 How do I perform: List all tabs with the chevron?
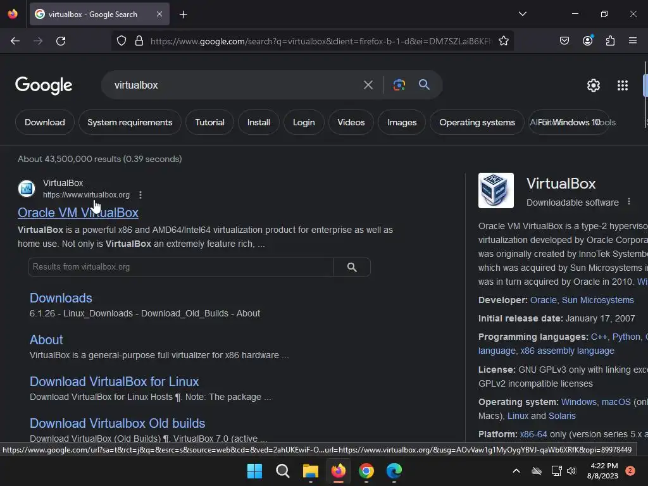pos(523,14)
